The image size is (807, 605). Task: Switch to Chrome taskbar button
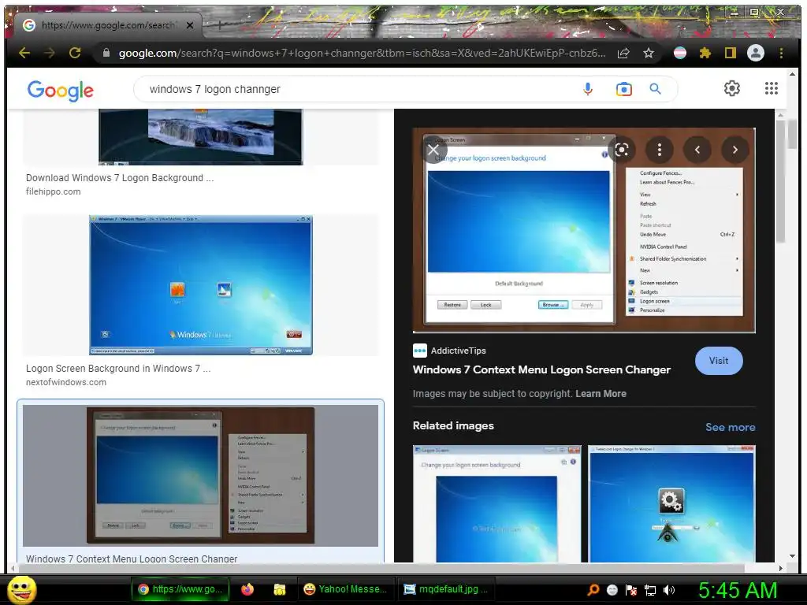tap(180, 589)
